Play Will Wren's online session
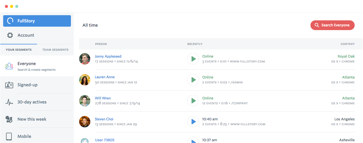This screenshot has width=363, height=143. [x=193, y=101]
